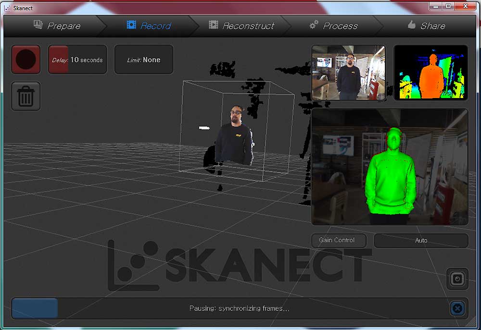The width and height of the screenshot is (481, 330).
Task: Change the Limit None setting
Action: point(143,60)
